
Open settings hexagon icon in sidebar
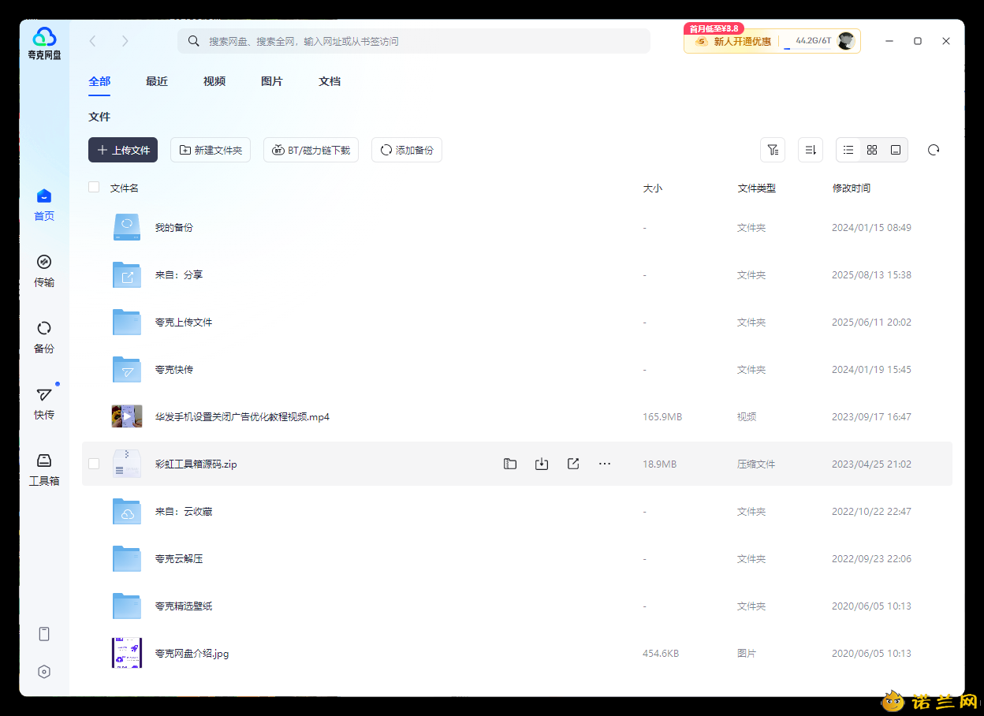click(x=44, y=672)
